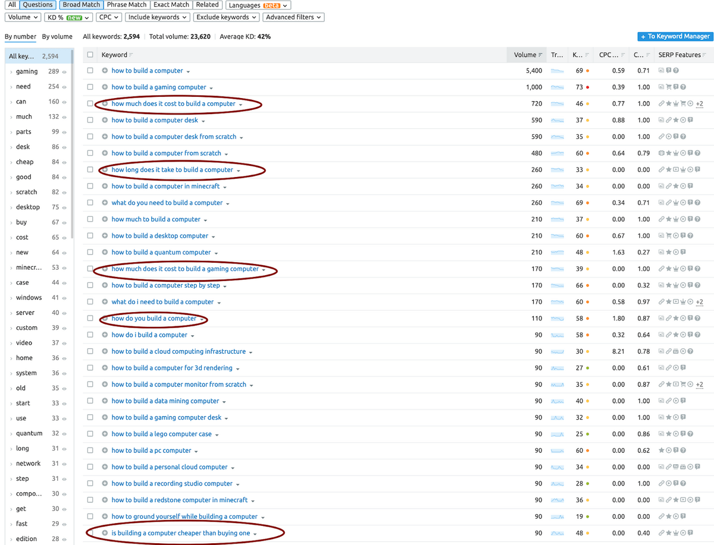
Task: Check the box for 'how to build a computer desk'
Action: tap(90, 120)
